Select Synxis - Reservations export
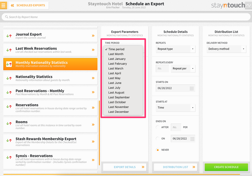This screenshot has width=252, height=176. [x=50, y=160]
